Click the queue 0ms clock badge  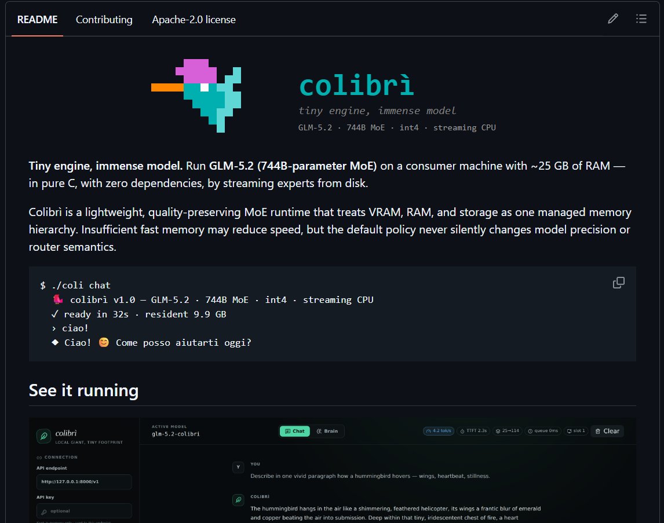543,431
